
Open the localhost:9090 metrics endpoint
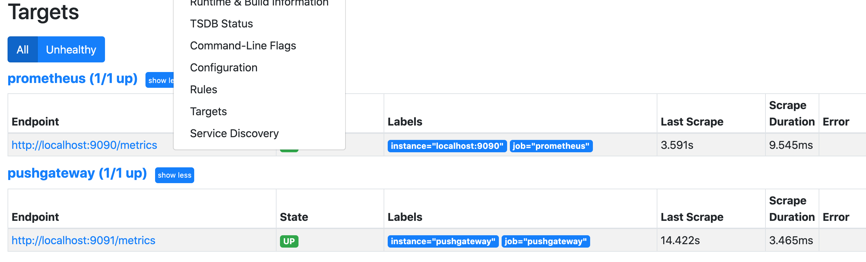click(x=84, y=145)
